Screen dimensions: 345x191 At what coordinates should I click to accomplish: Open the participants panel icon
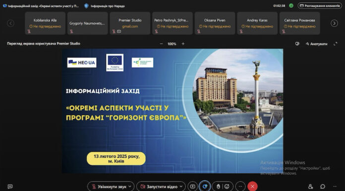[310, 187]
